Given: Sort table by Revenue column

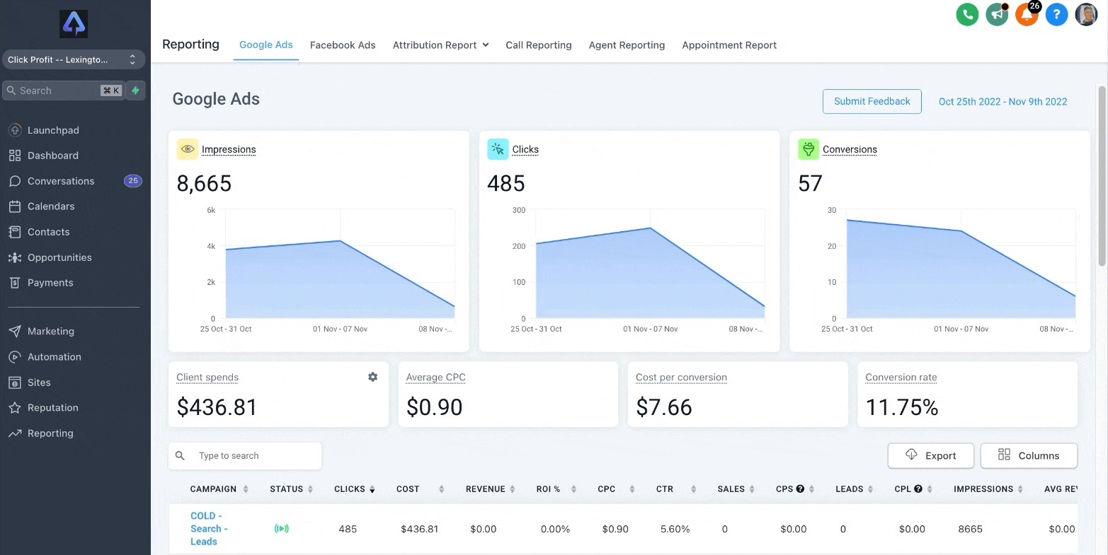Looking at the screenshot, I should point(491,489).
